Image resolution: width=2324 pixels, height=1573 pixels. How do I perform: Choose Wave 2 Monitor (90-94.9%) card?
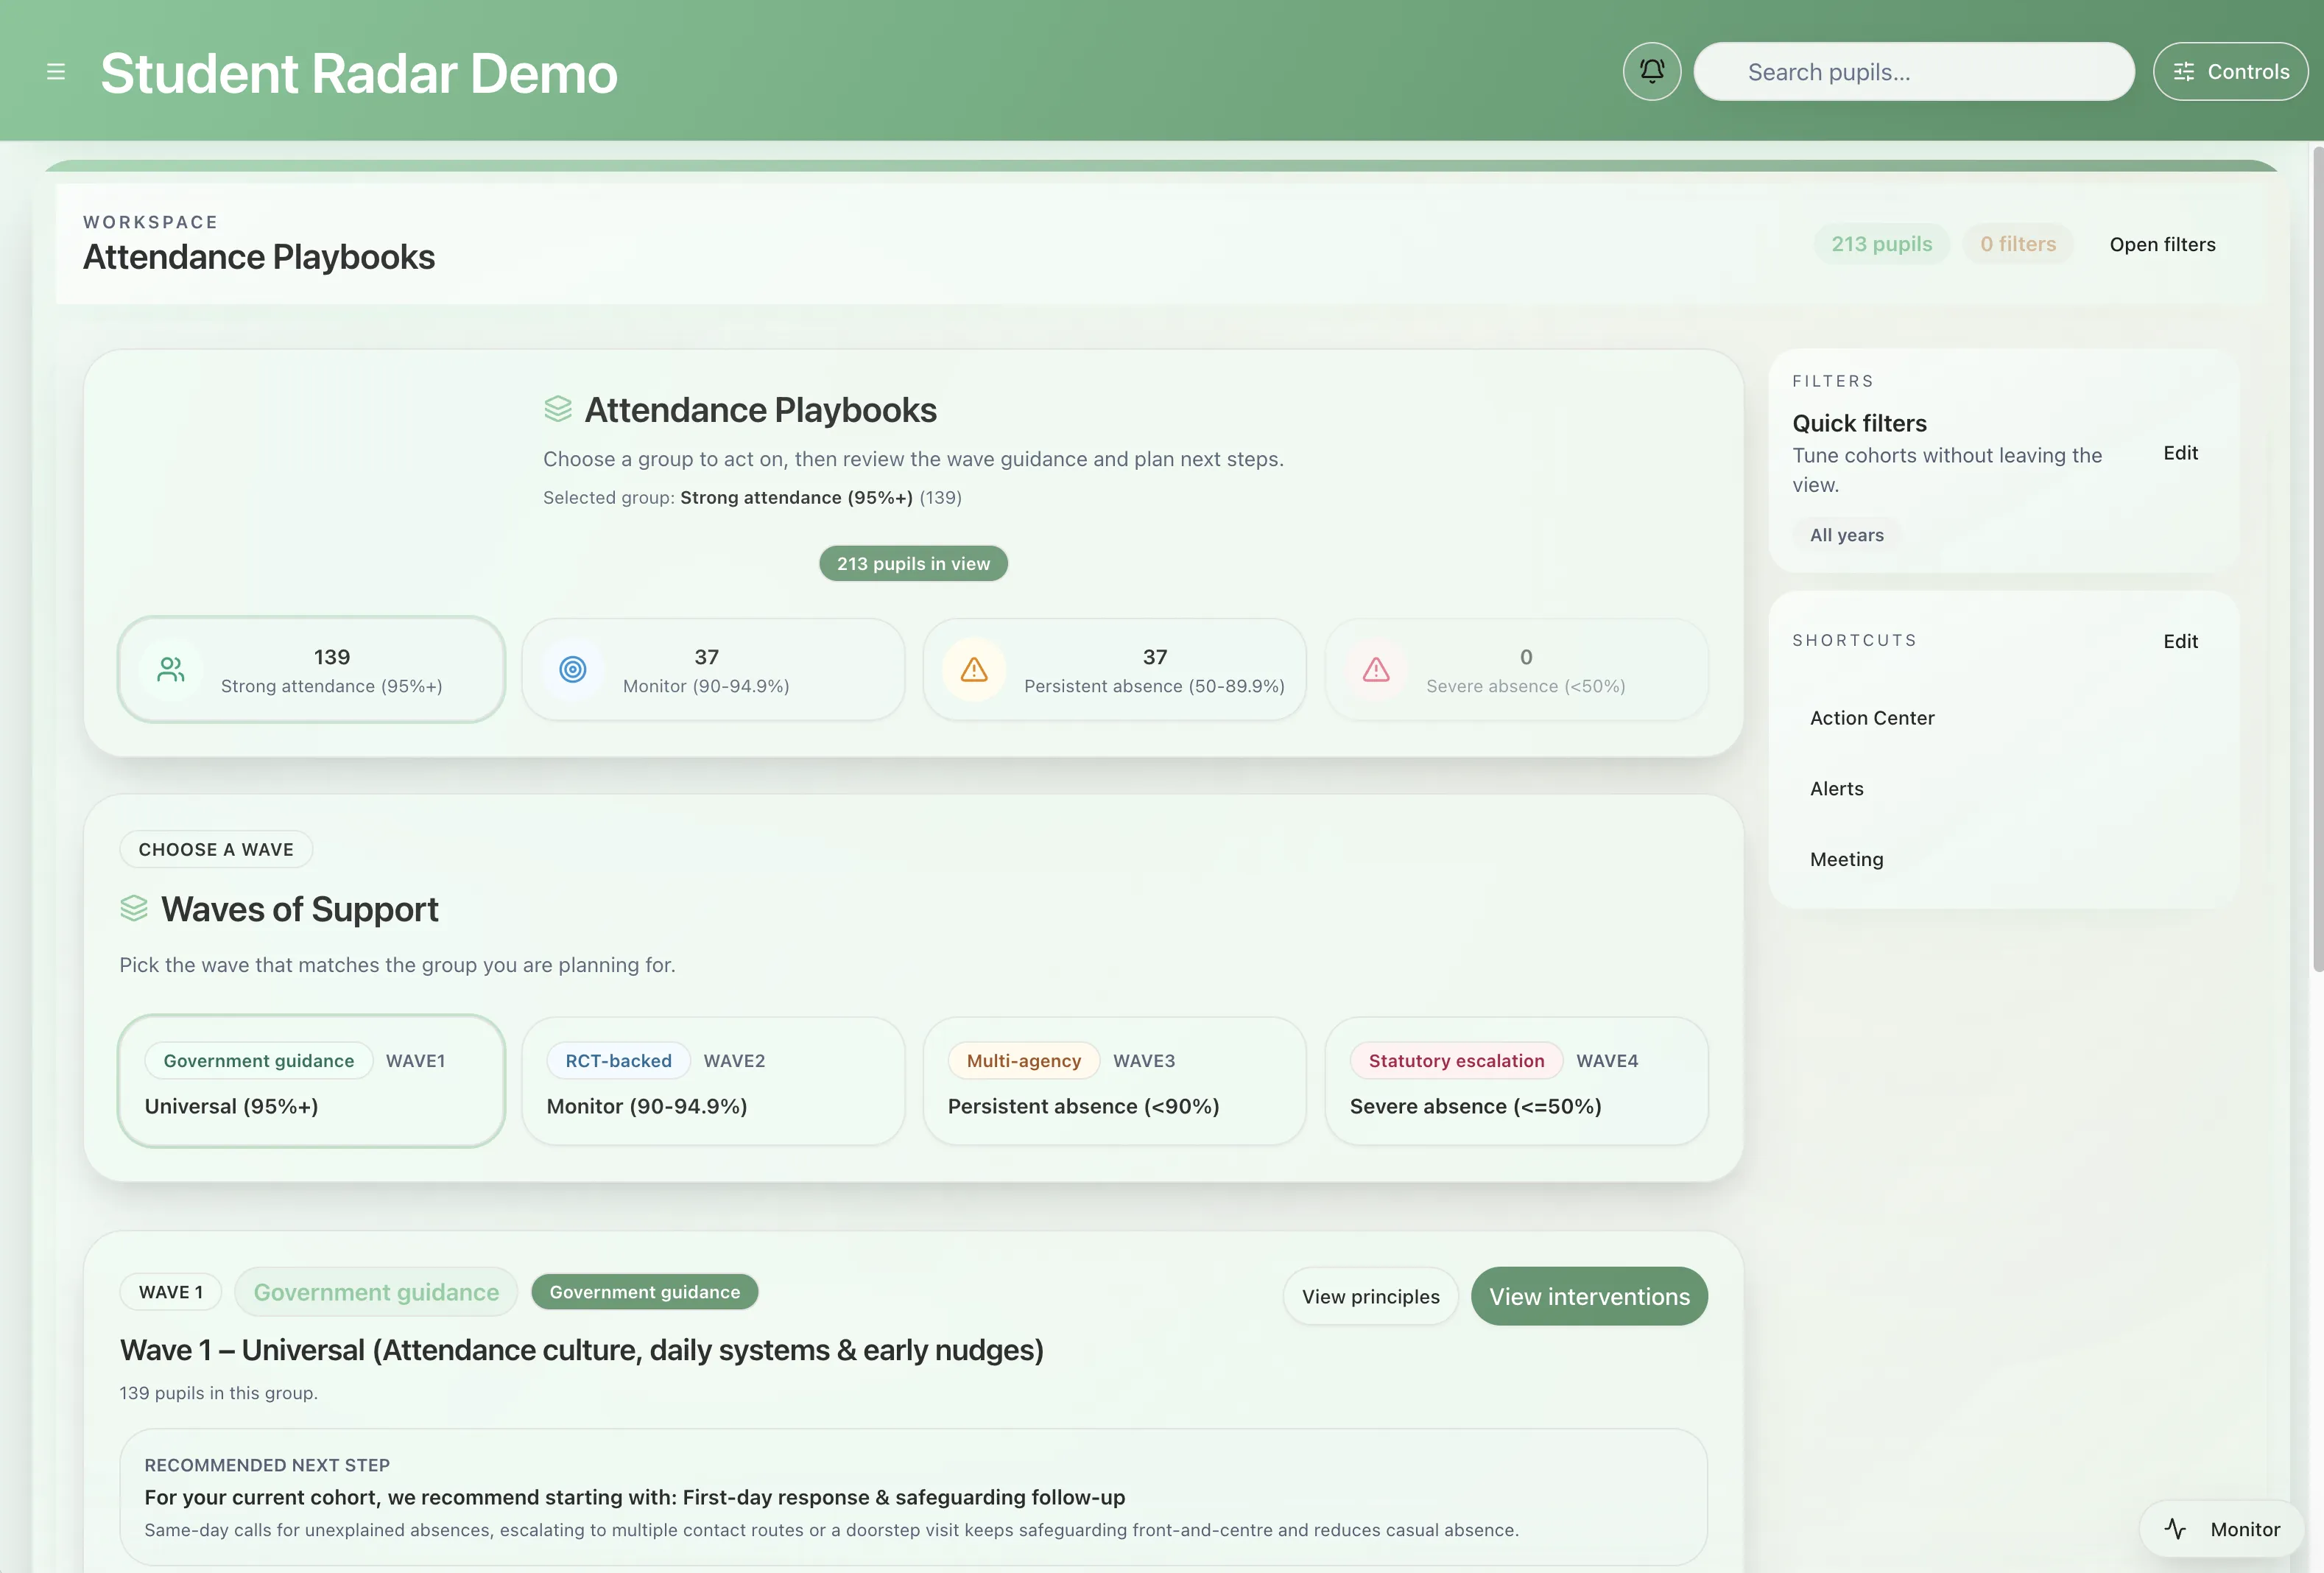[713, 1081]
